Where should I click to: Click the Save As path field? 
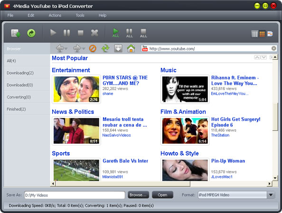[x=75, y=195]
